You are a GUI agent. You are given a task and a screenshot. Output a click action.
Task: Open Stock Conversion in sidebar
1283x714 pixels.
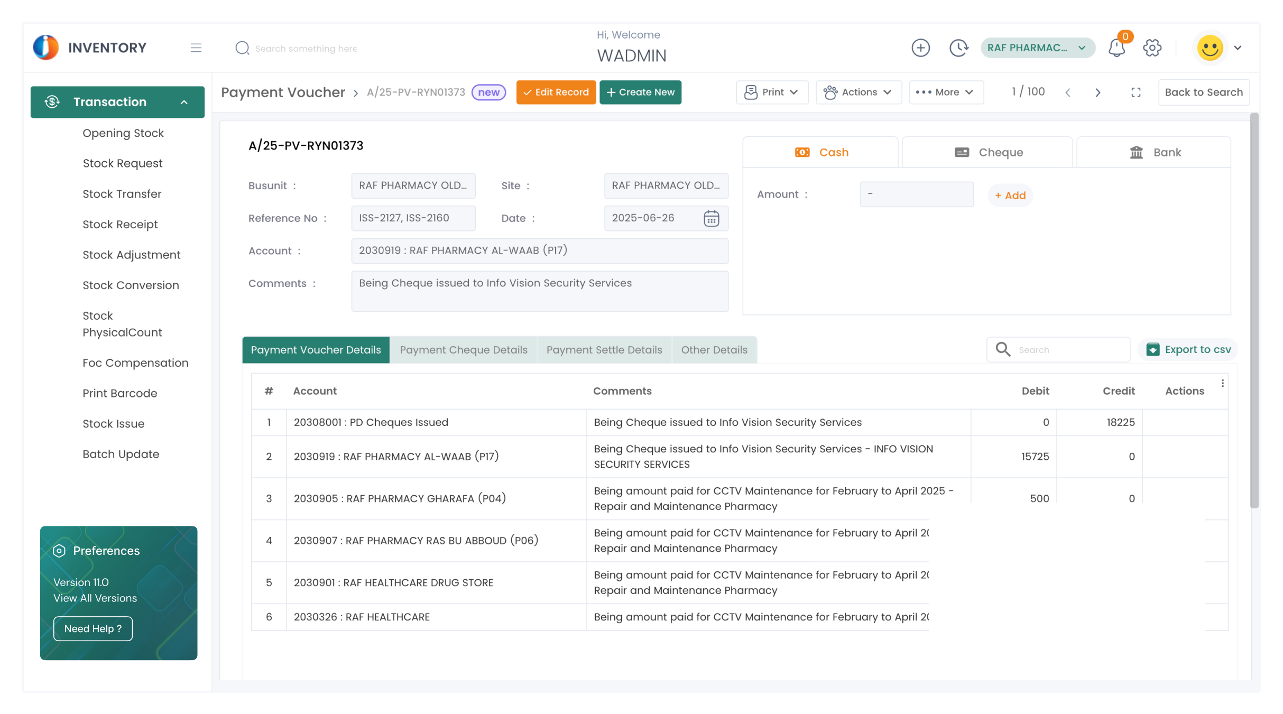tap(131, 285)
